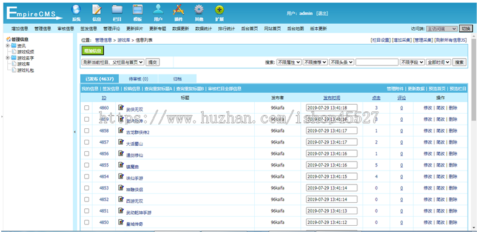Click the edit icon beside 遇剑修仙

(x=121, y=153)
